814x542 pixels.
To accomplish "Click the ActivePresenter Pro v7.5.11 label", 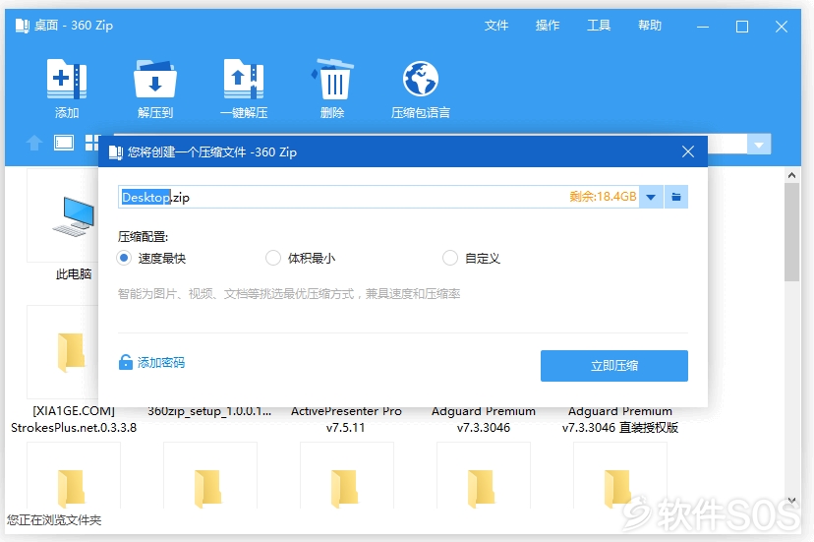I will [x=346, y=419].
